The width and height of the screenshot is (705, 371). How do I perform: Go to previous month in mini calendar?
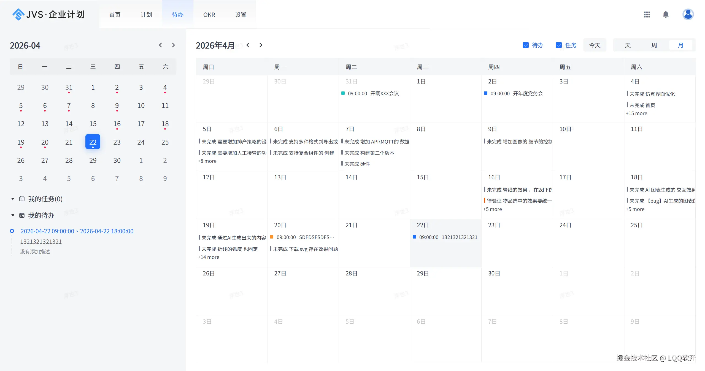160,45
